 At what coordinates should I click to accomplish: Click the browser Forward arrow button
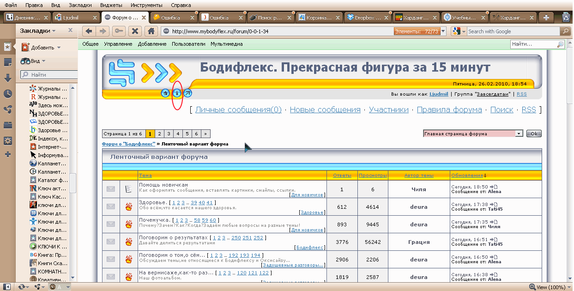[x=103, y=31]
